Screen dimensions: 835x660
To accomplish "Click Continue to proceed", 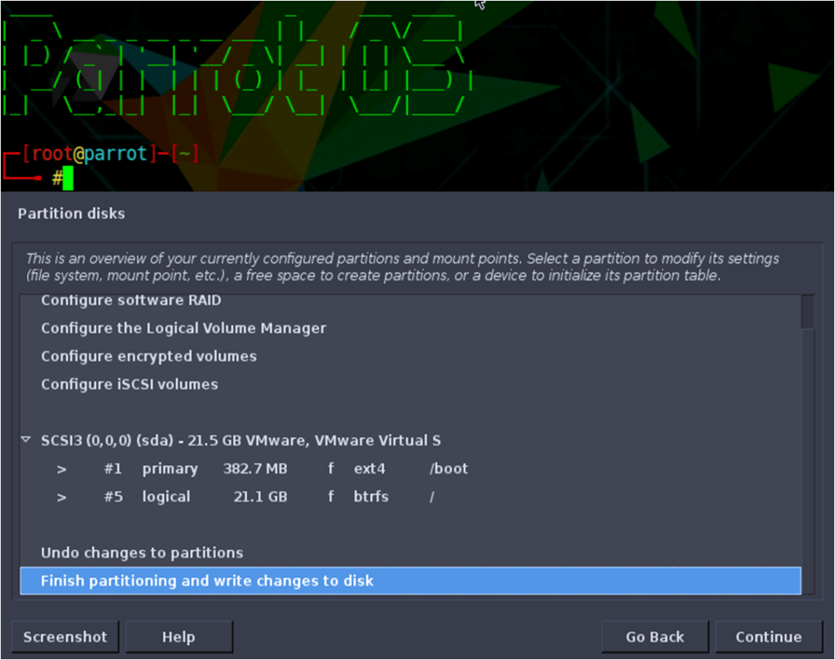I will [x=768, y=636].
